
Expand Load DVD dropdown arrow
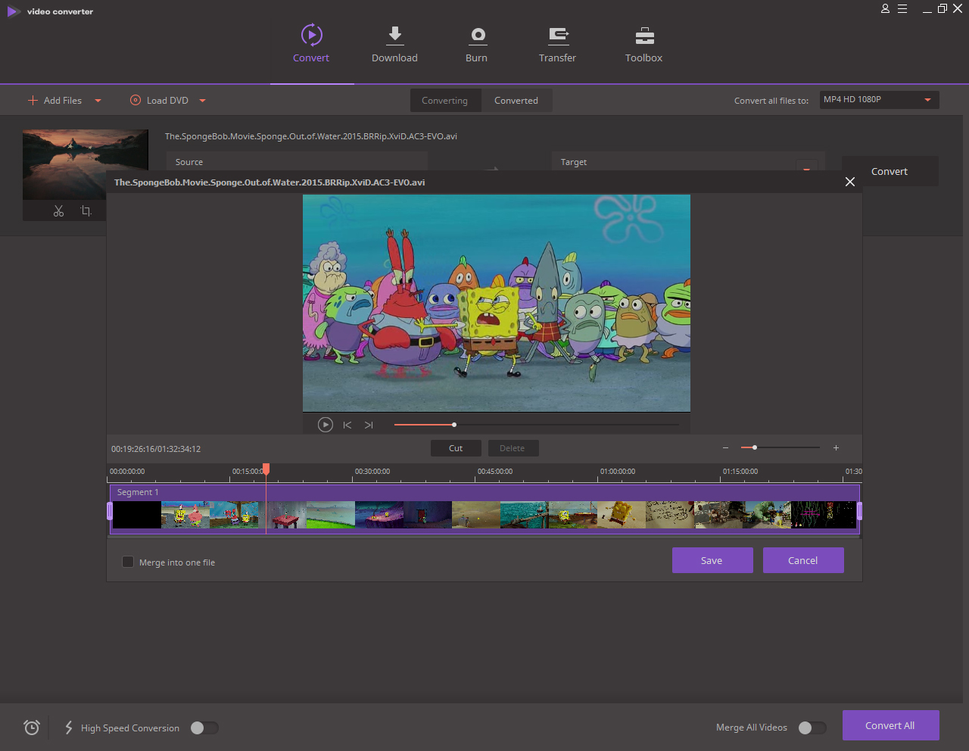[x=202, y=101]
